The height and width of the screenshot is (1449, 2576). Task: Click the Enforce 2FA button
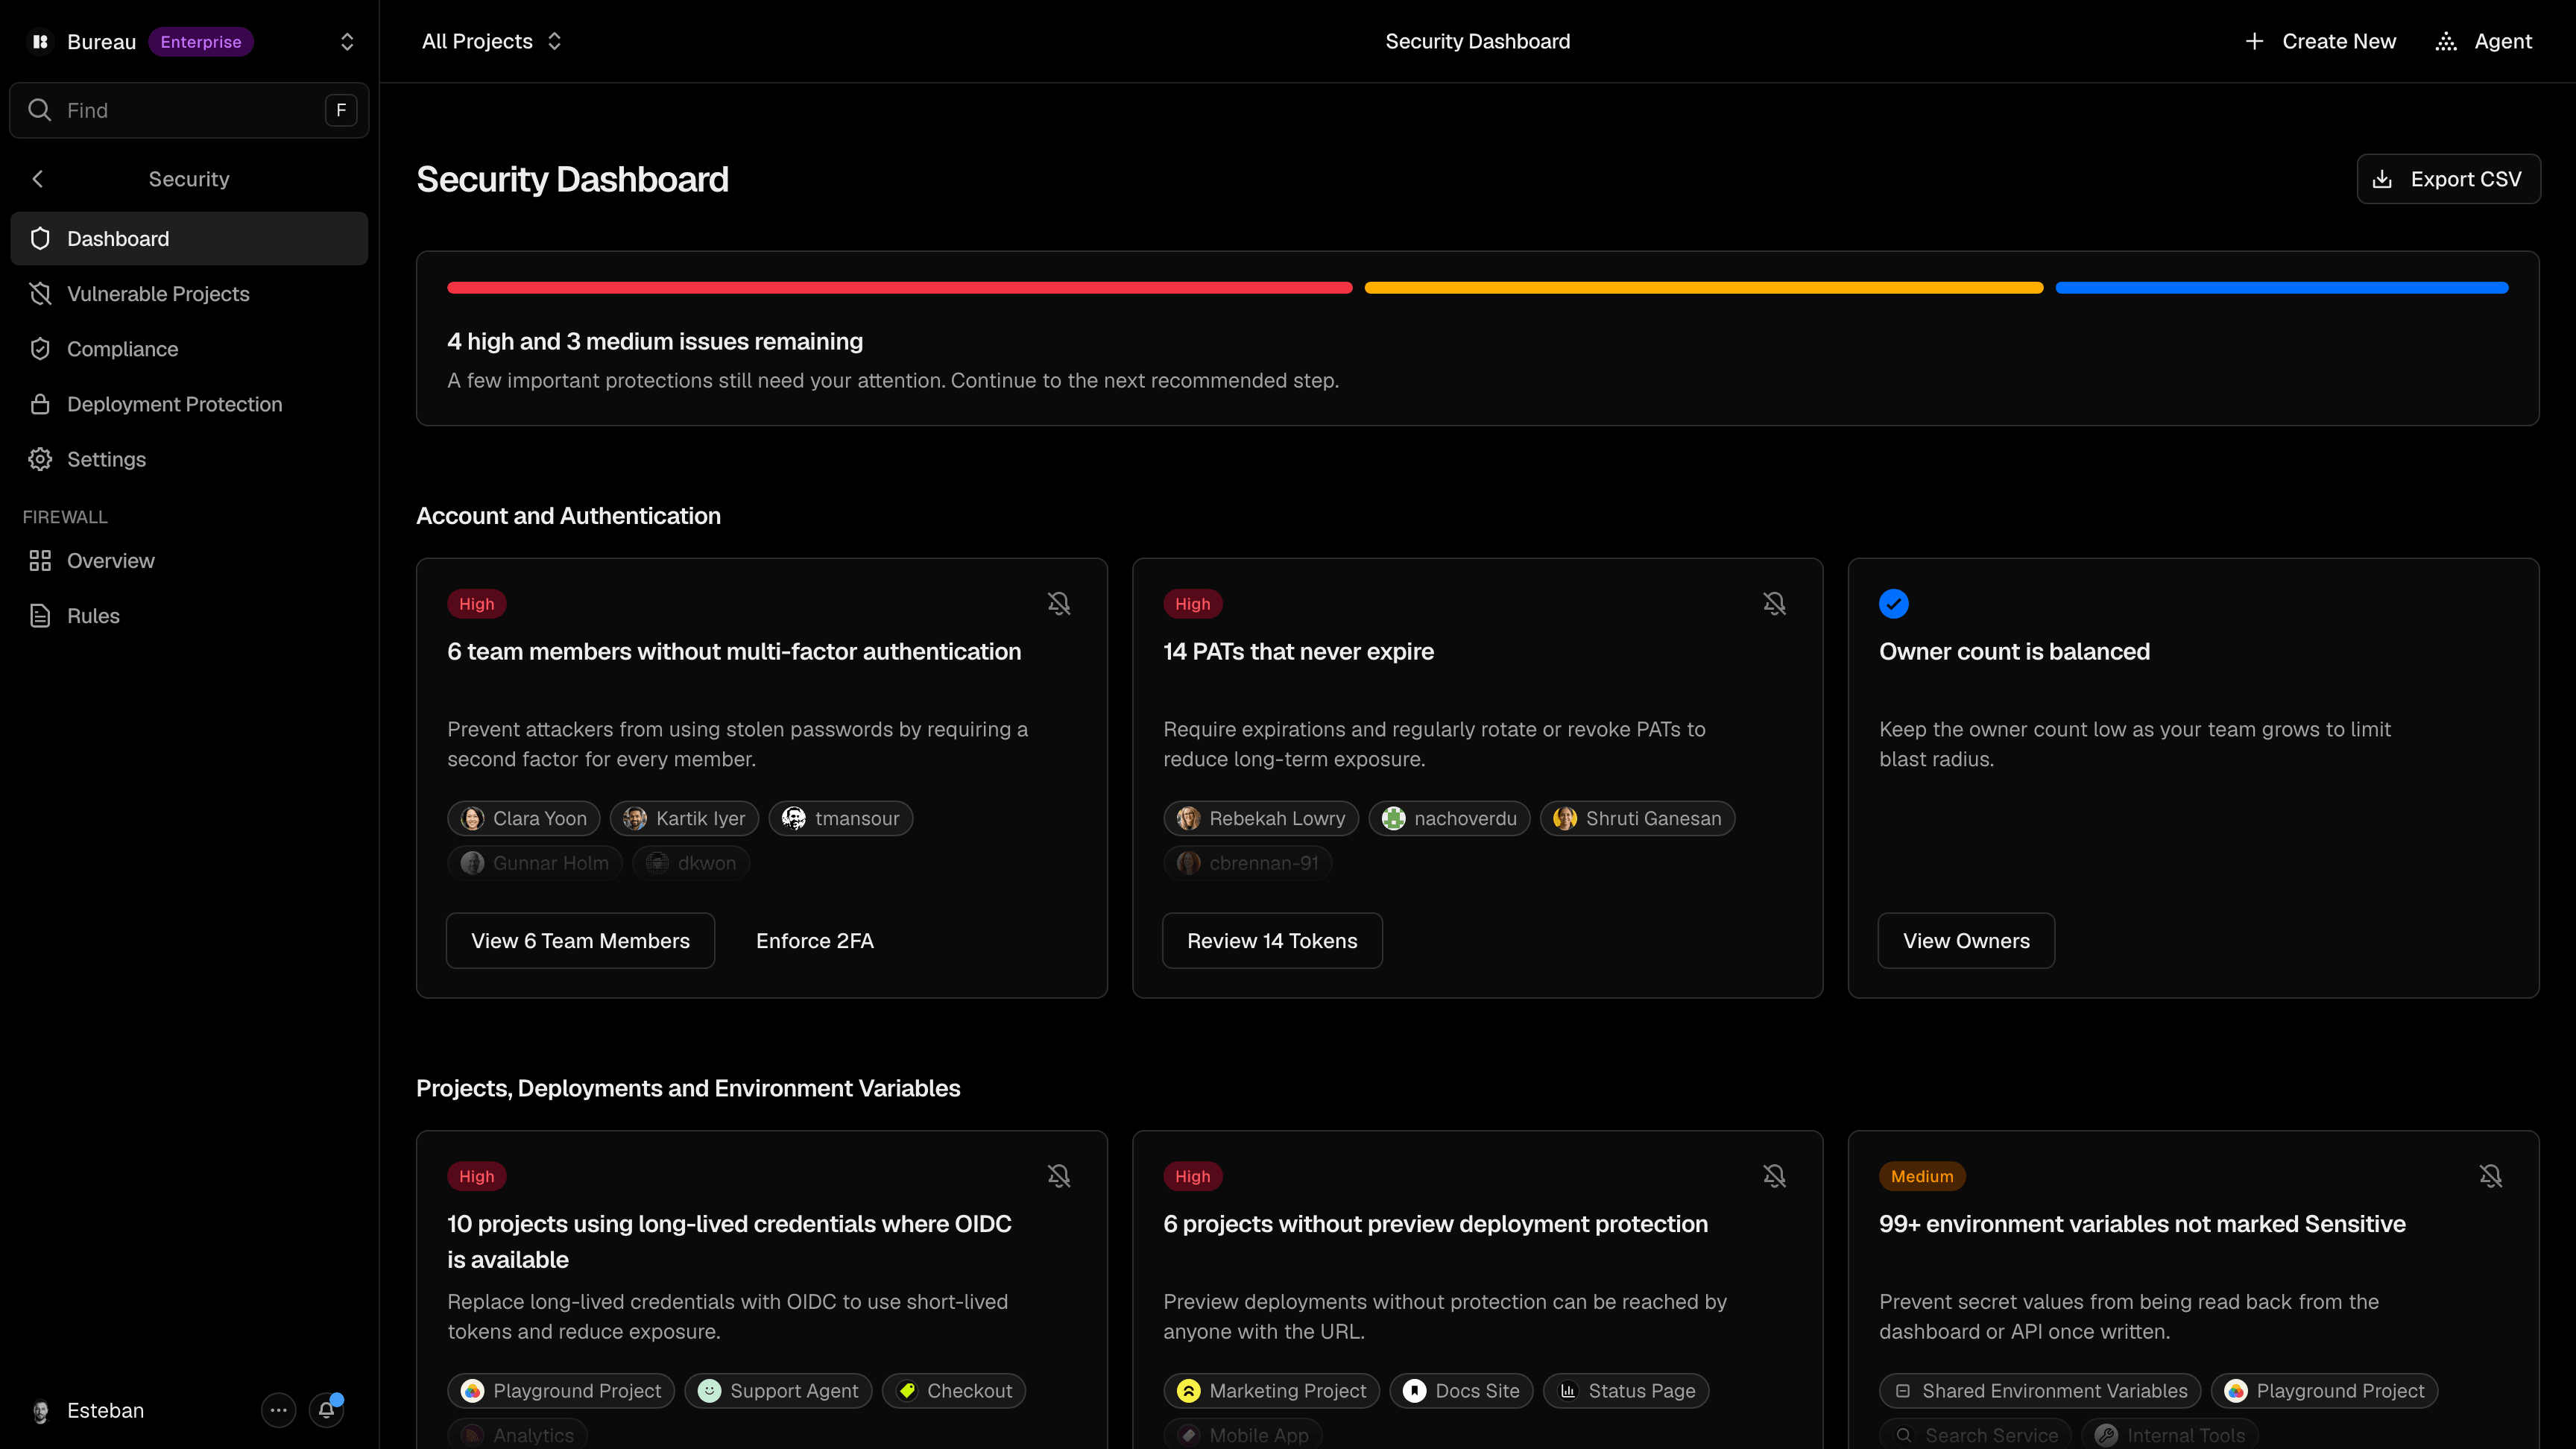(815, 941)
